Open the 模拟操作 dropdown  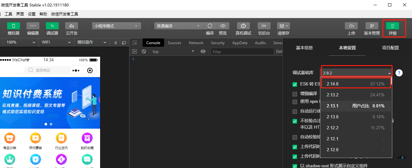(x=91, y=43)
